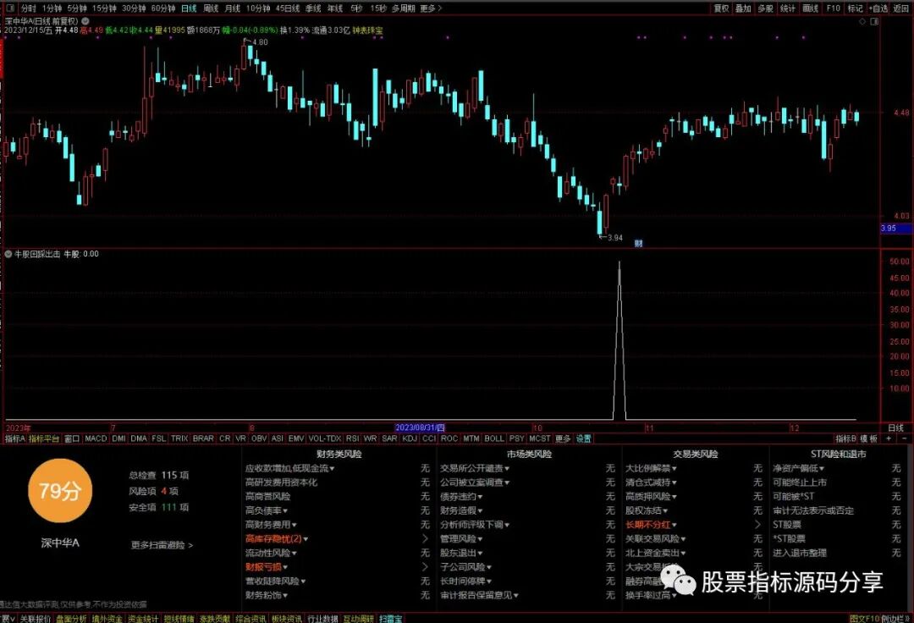914x623 pixels.
Task: Open the 盘面分析 bottom tab
Action: 71,618
